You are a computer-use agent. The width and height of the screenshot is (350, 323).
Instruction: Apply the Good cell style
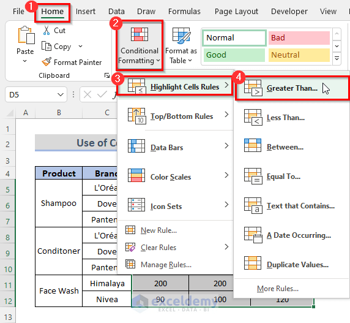pyautogui.click(x=234, y=55)
